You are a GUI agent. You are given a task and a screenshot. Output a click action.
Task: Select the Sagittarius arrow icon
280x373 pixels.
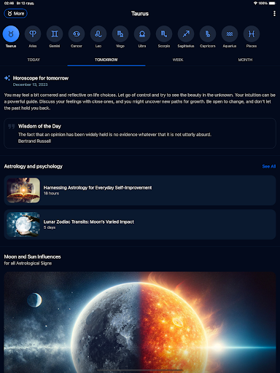coord(186,34)
